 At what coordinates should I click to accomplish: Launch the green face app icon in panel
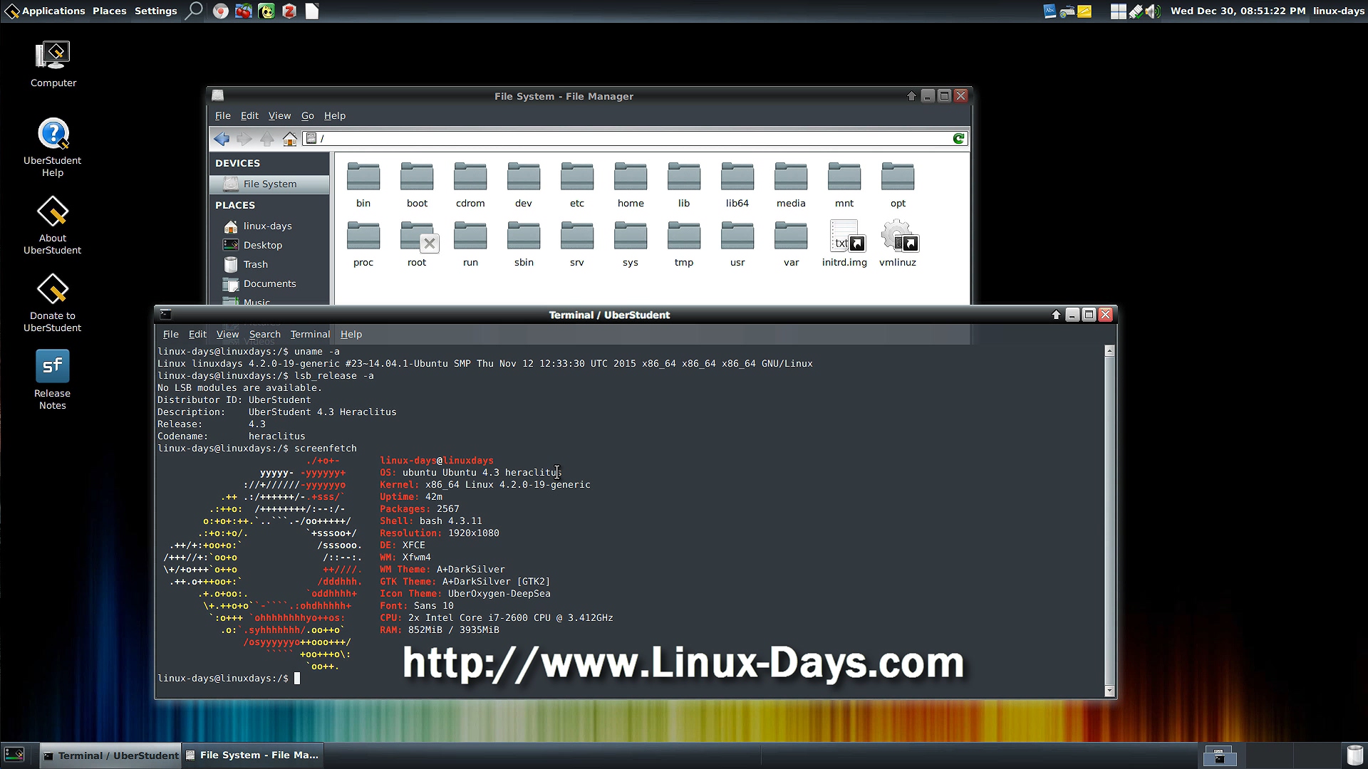coord(266,11)
